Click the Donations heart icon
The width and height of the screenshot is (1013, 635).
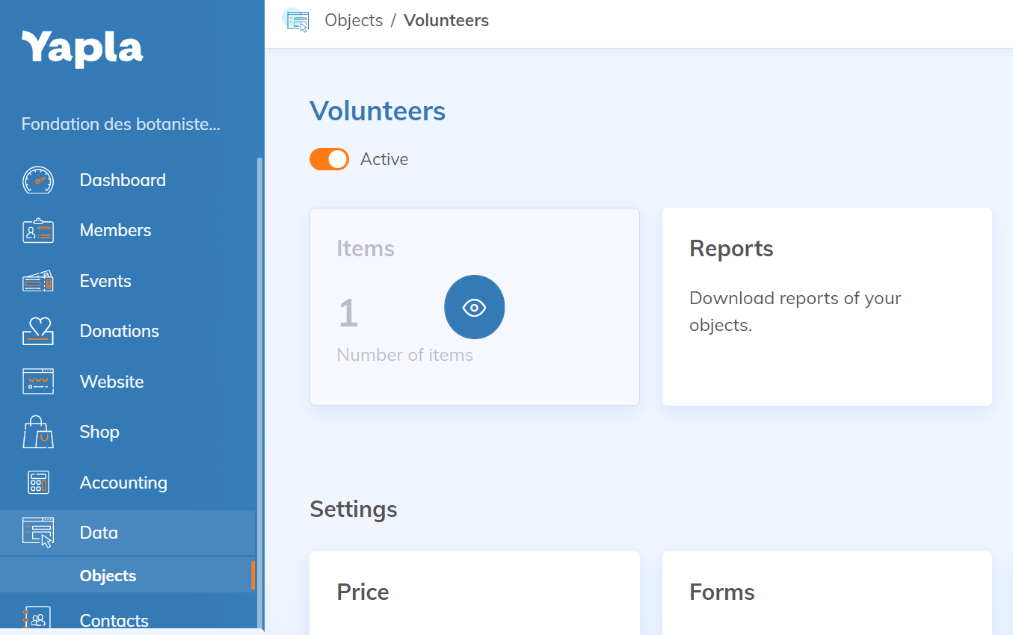pyautogui.click(x=38, y=331)
